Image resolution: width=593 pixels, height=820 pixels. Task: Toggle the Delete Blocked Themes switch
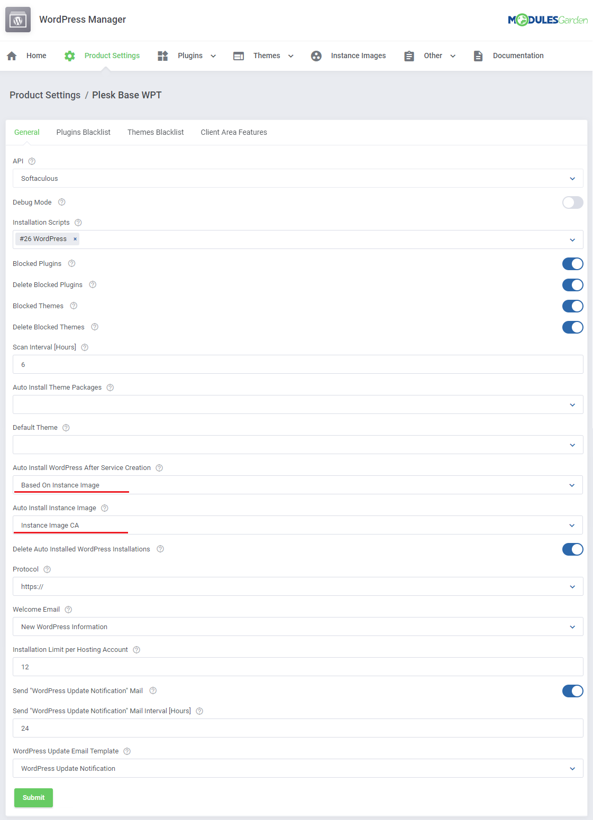pyautogui.click(x=572, y=327)
